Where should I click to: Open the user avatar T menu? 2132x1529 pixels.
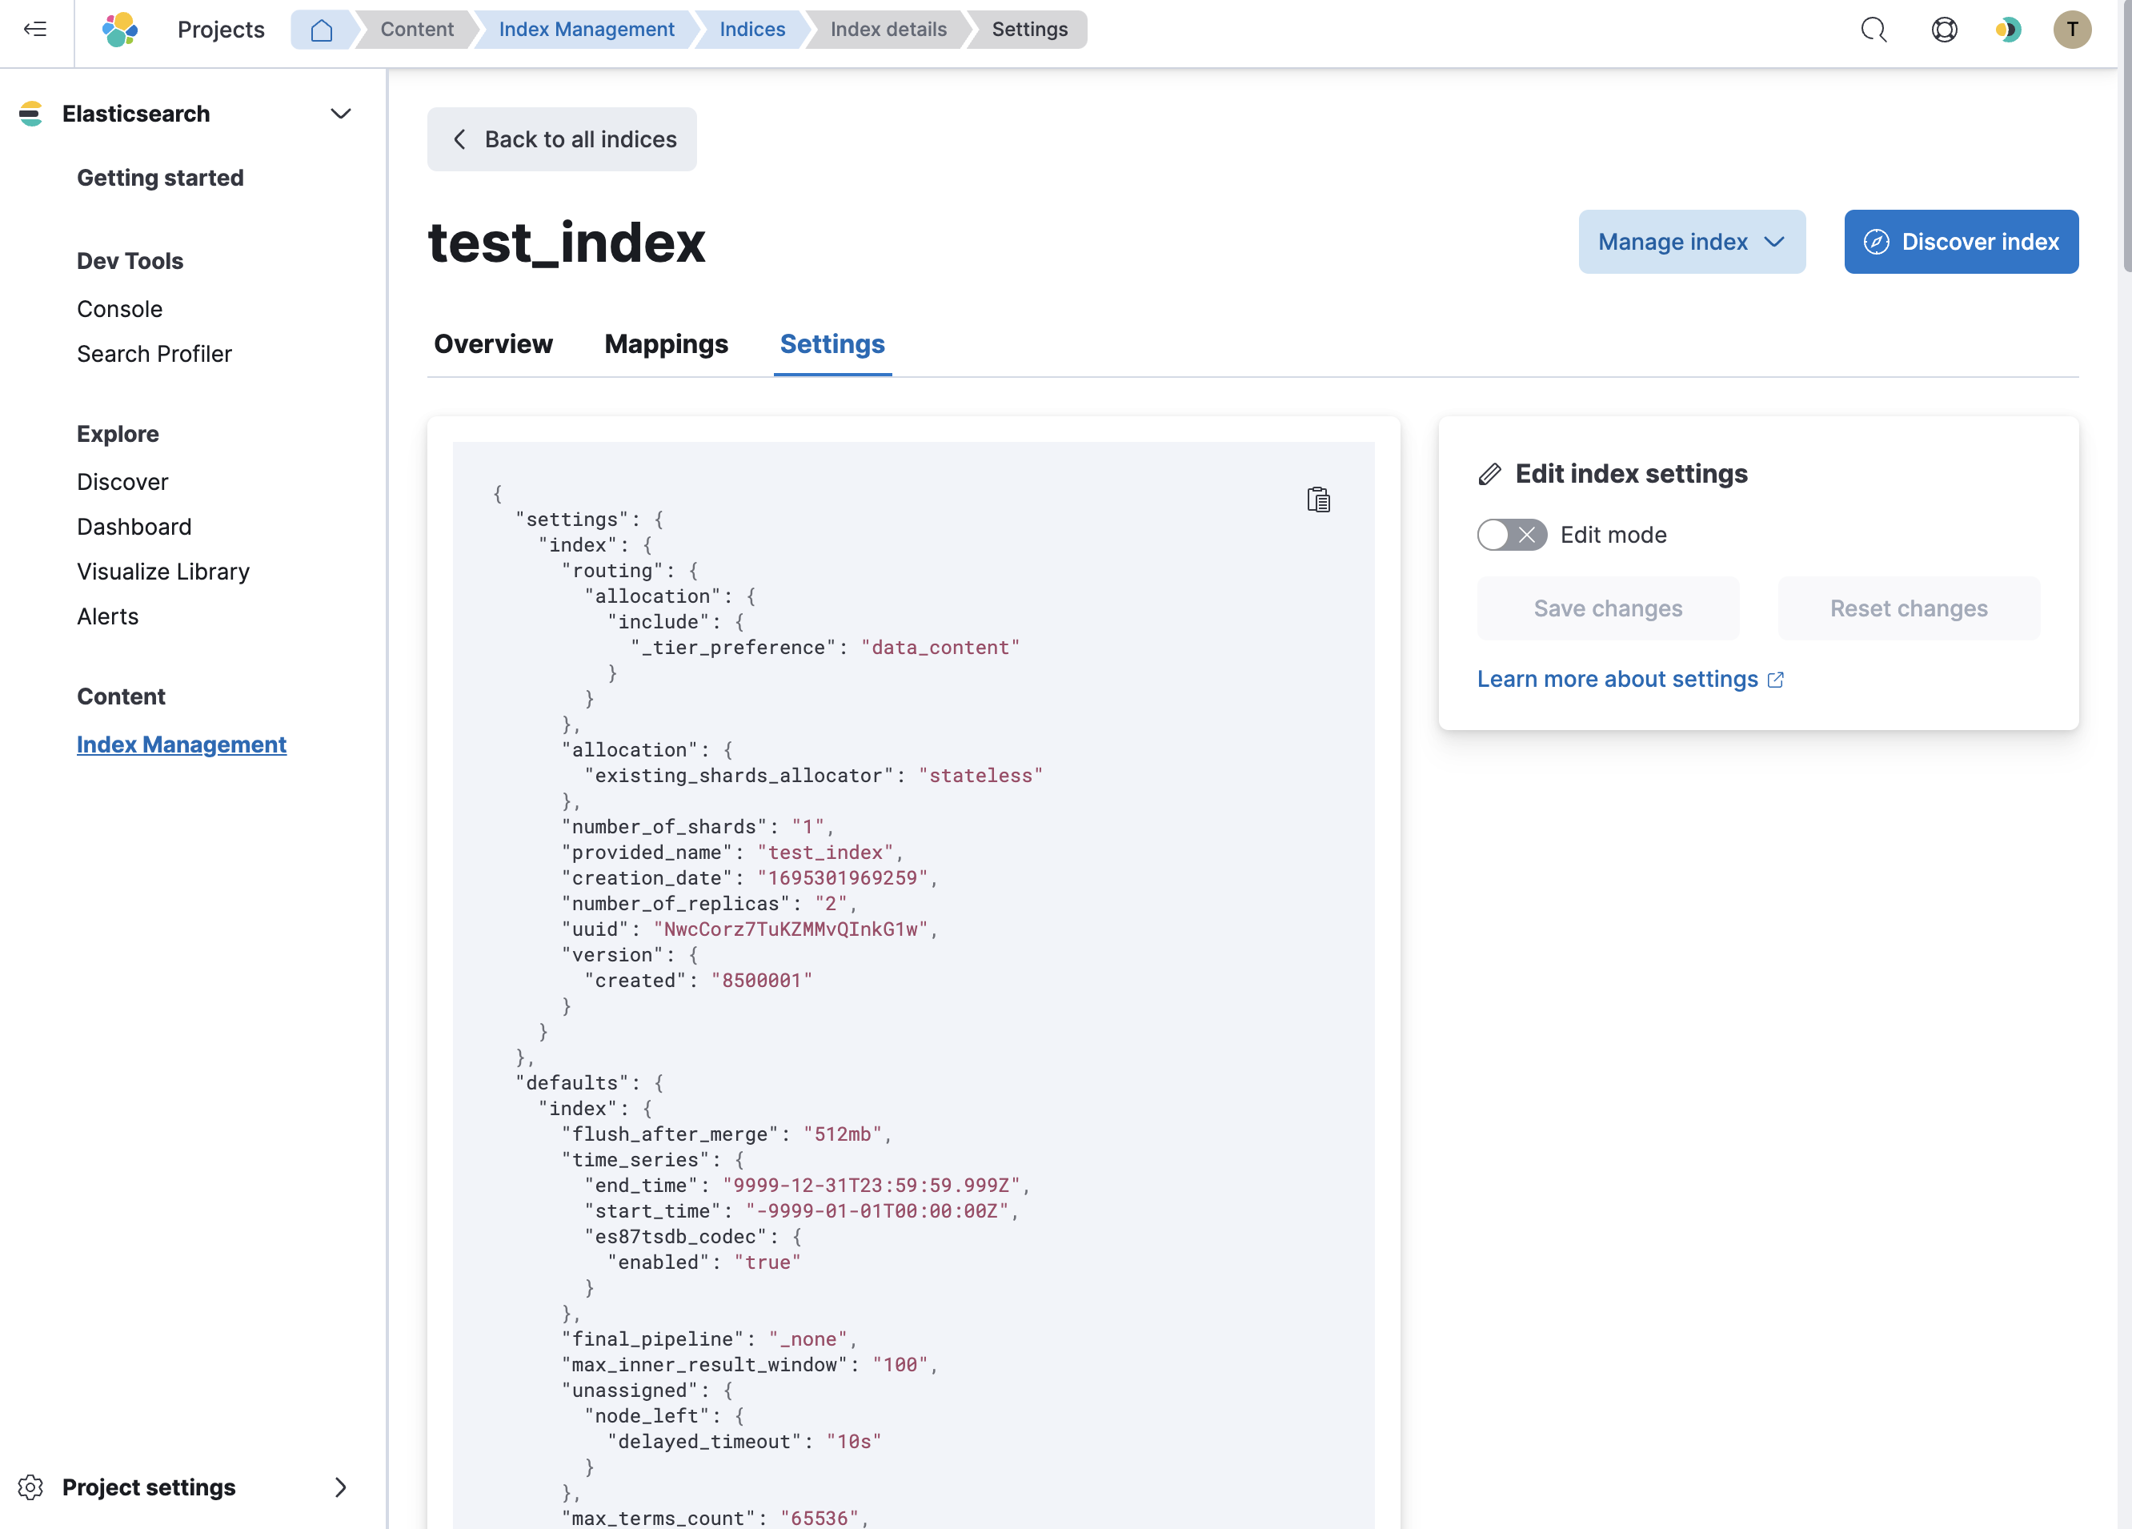point(2072,29)
